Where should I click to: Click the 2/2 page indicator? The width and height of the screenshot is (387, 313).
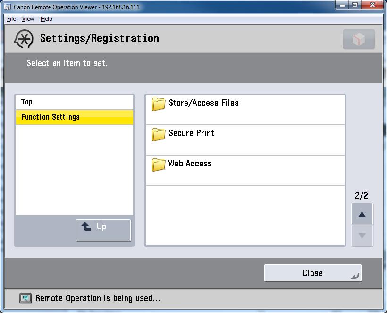point(362,195)
